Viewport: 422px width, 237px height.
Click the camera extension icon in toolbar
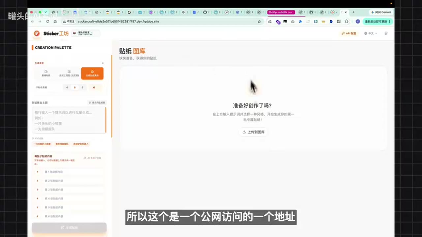(293, 21)
